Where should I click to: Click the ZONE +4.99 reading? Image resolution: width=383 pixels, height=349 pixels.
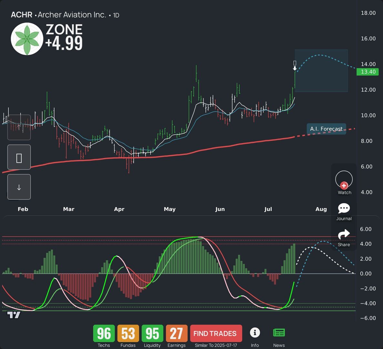tap(64, 37)
